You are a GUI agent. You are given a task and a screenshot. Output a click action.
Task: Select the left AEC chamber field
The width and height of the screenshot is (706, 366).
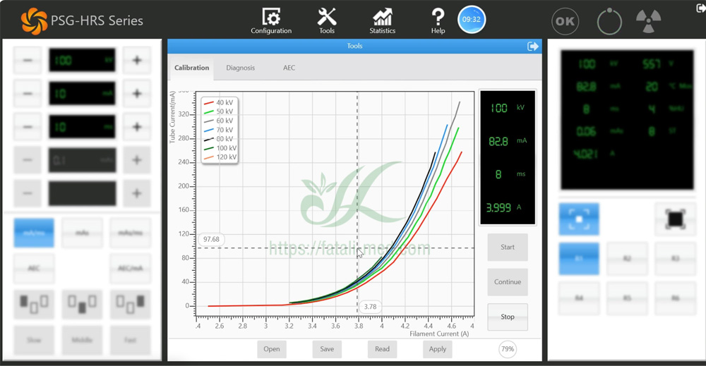click(x=34, y=303)
